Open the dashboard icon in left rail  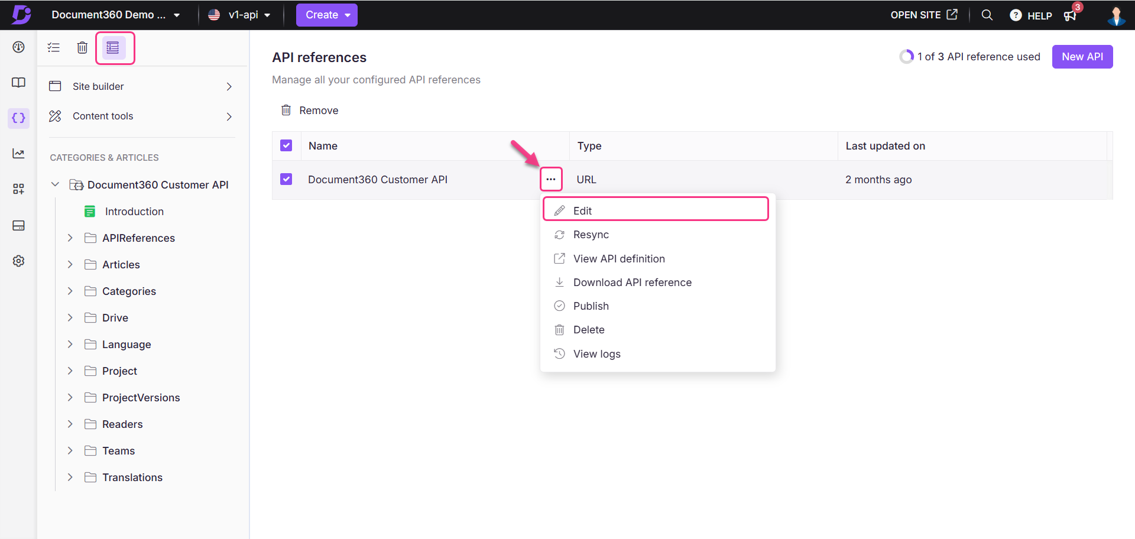click(x=19, y=47)
